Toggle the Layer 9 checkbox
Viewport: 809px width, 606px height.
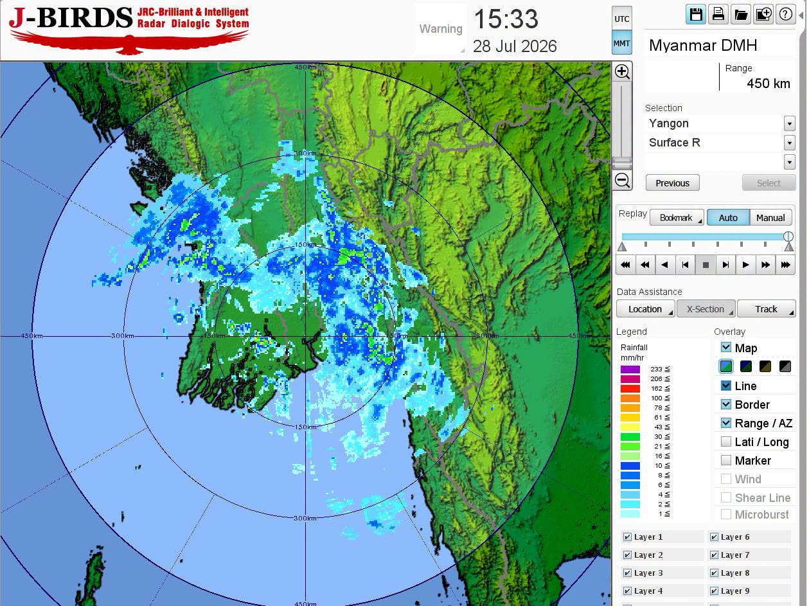(715, 591)
